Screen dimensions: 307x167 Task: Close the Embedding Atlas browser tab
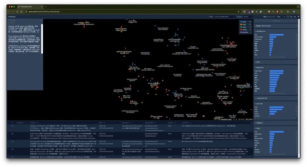point(42,7)
